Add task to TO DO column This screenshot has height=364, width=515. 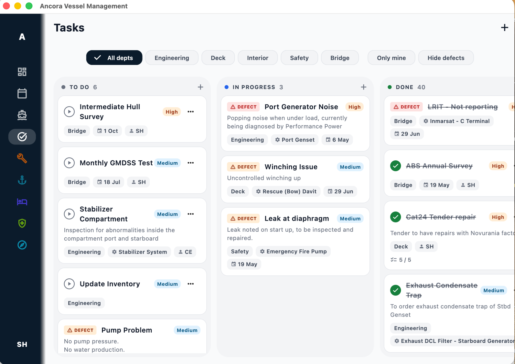200,87
